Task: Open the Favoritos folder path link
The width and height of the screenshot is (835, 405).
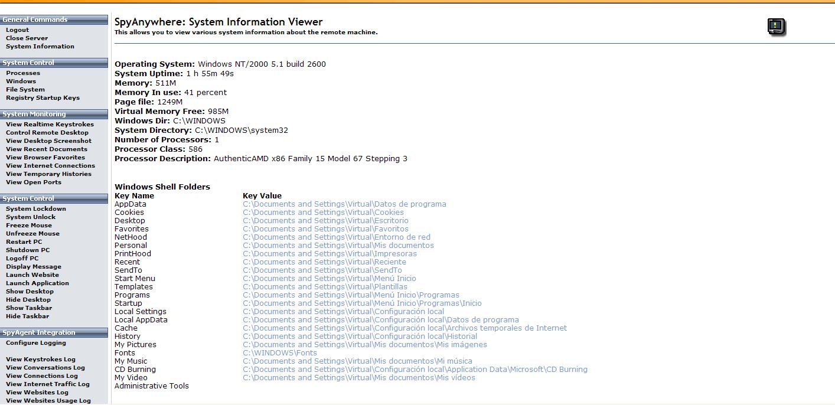Action: 325,229
